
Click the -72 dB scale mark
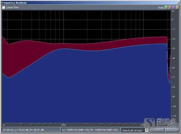pyautogui.click(x=174, y=77)
